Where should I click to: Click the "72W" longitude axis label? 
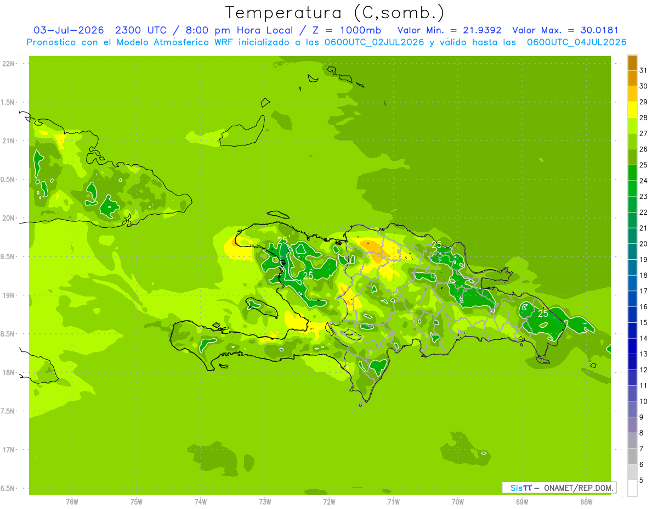click(329, 502)
